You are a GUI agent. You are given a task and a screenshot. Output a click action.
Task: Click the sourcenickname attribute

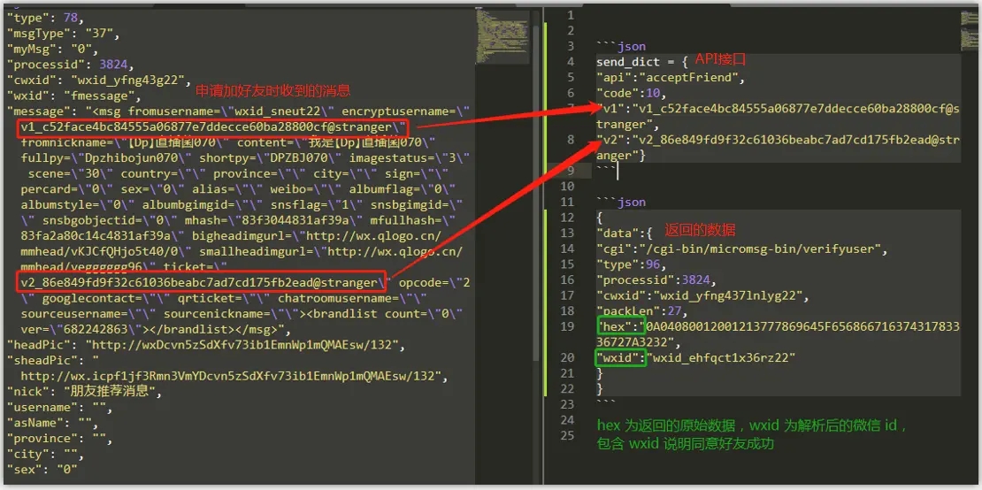pyautogui.click(x=231, y=314)
